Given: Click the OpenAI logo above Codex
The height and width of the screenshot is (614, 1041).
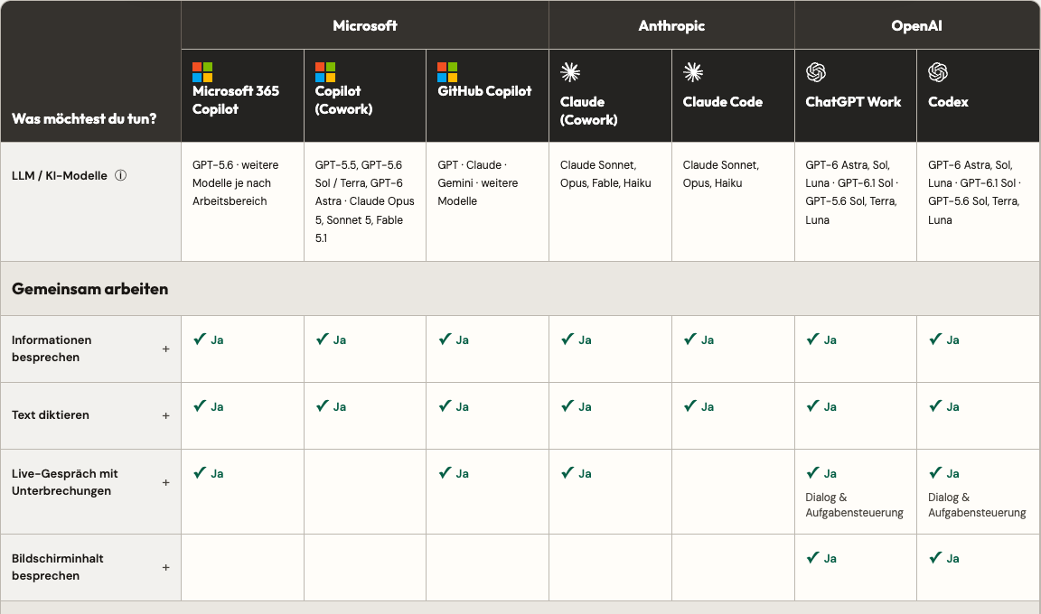Looking at the screenshot, I should click(937, 71).
